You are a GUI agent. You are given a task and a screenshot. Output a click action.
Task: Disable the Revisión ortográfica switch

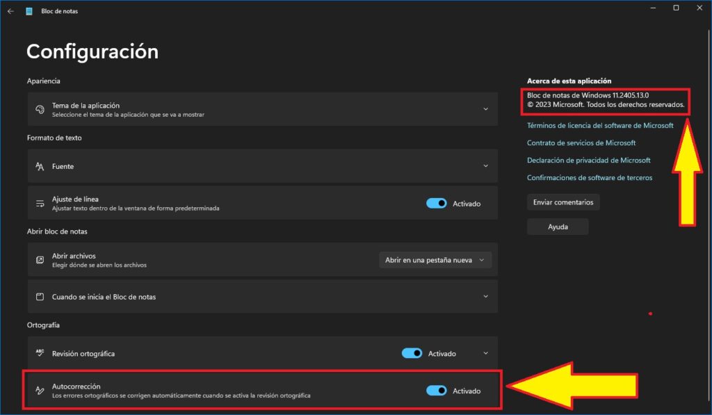[x=412, y=353]
